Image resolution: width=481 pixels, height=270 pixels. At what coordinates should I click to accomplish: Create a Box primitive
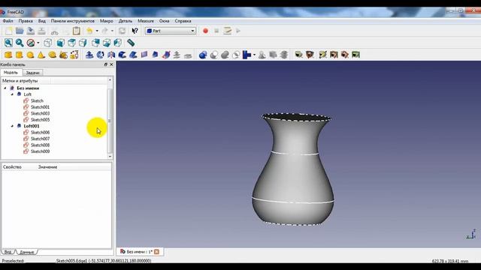click(8, 55)
